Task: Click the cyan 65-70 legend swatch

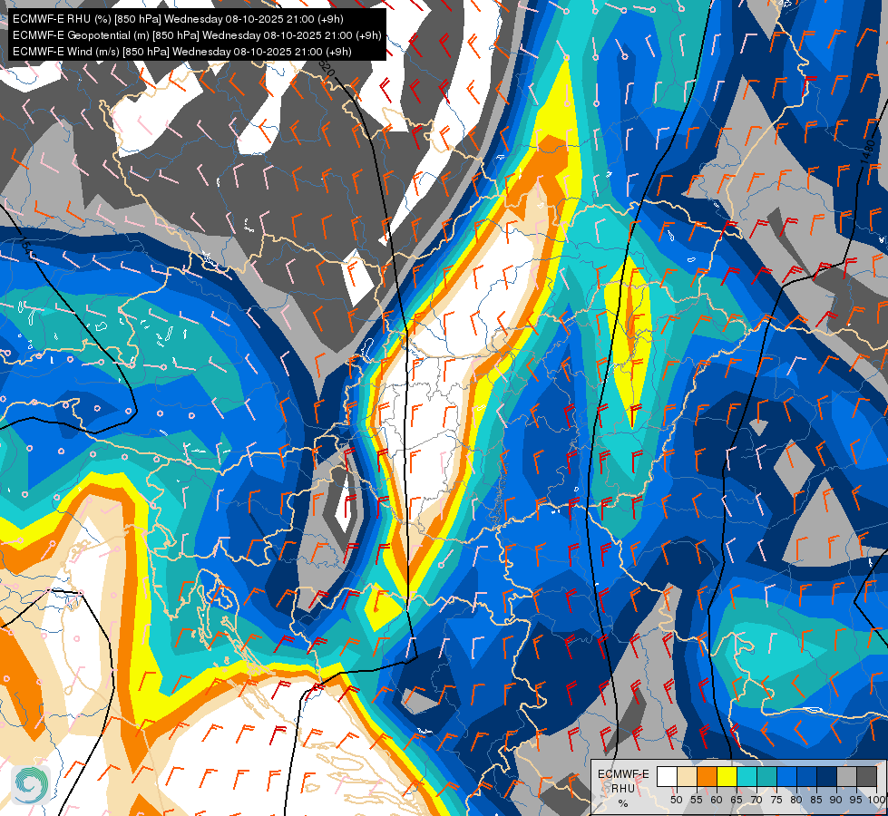Action: [x=747, y=776]
